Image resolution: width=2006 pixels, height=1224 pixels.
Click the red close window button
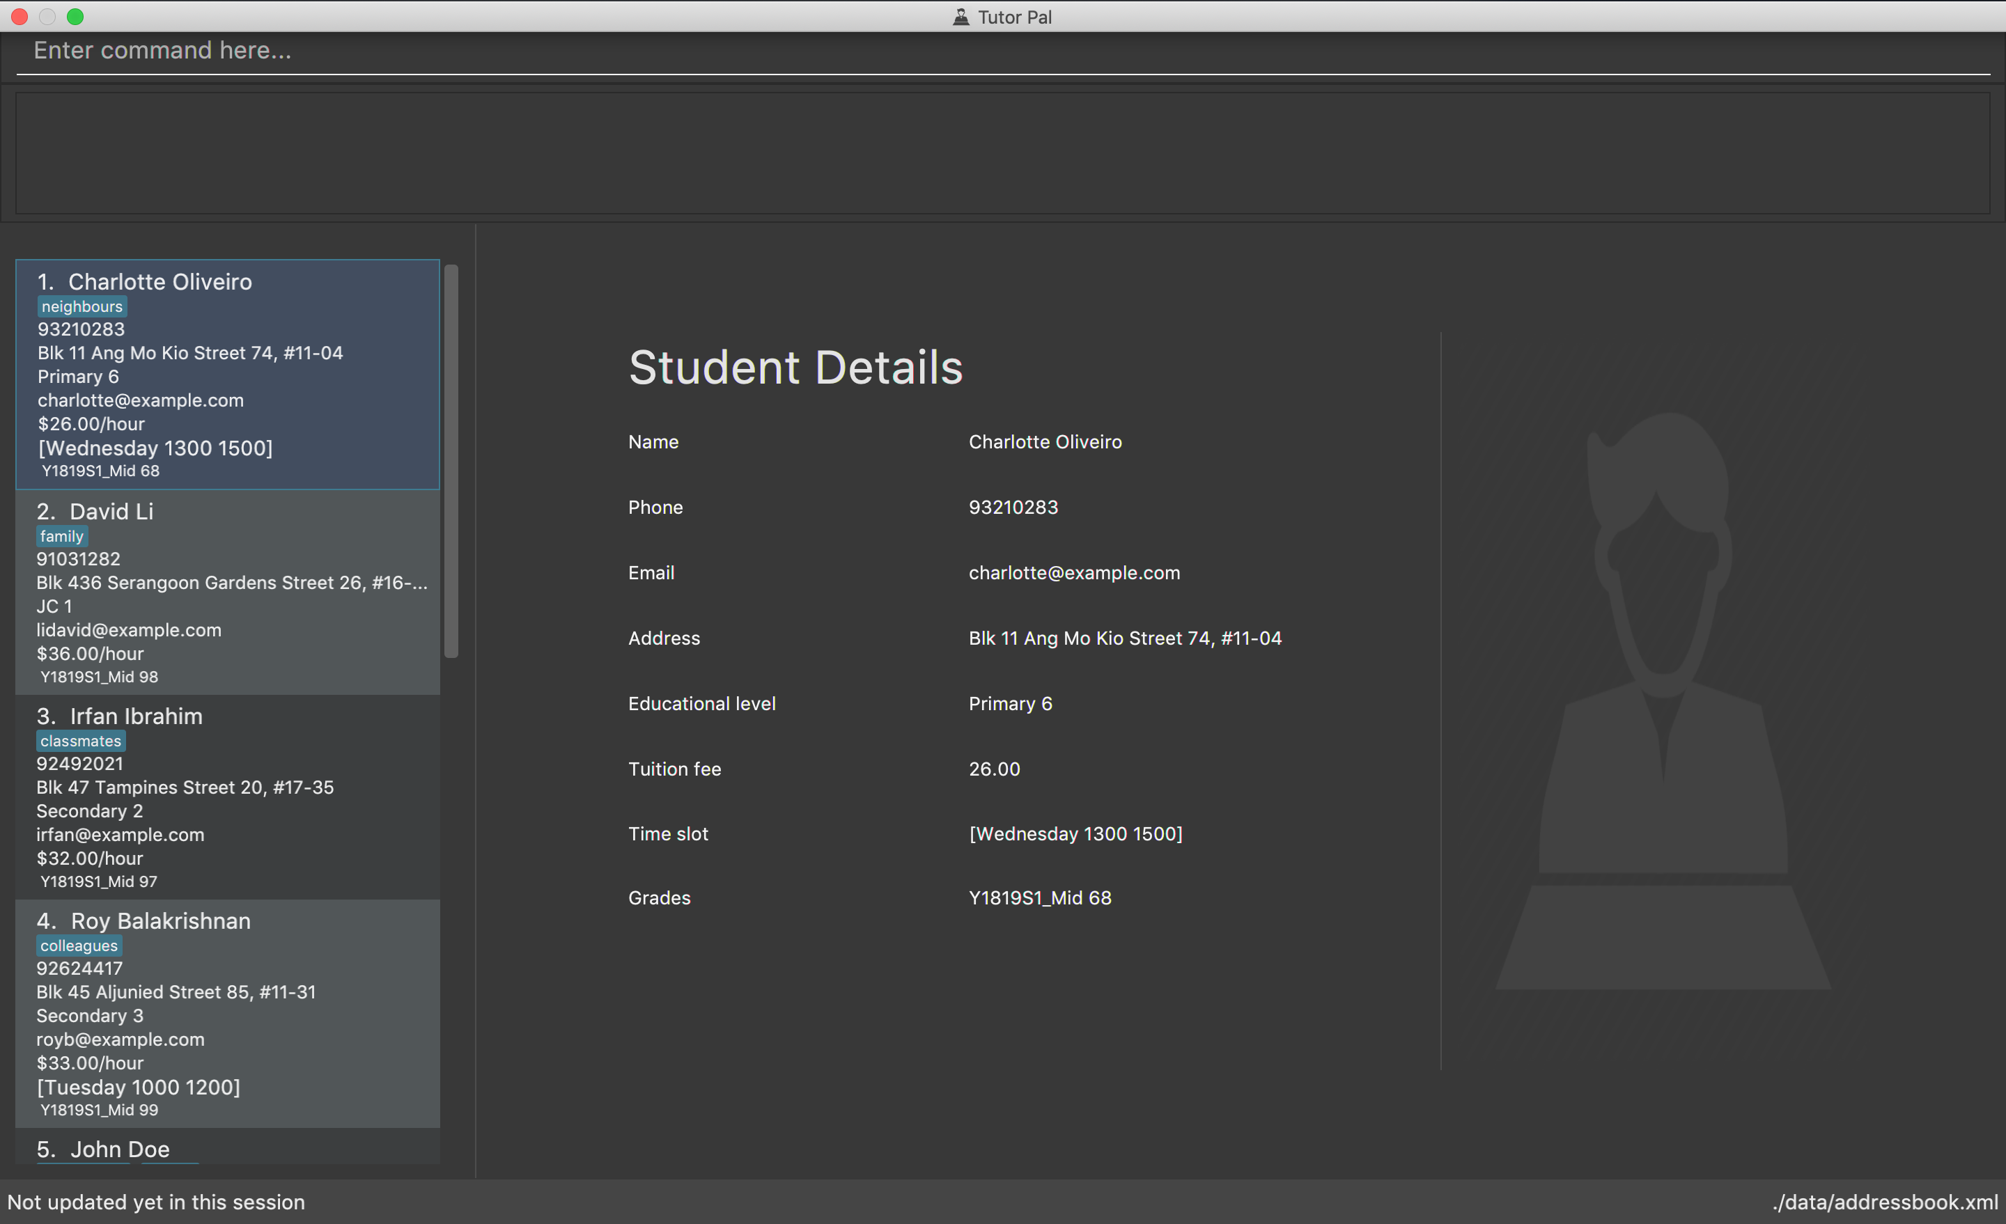(20, 16)
